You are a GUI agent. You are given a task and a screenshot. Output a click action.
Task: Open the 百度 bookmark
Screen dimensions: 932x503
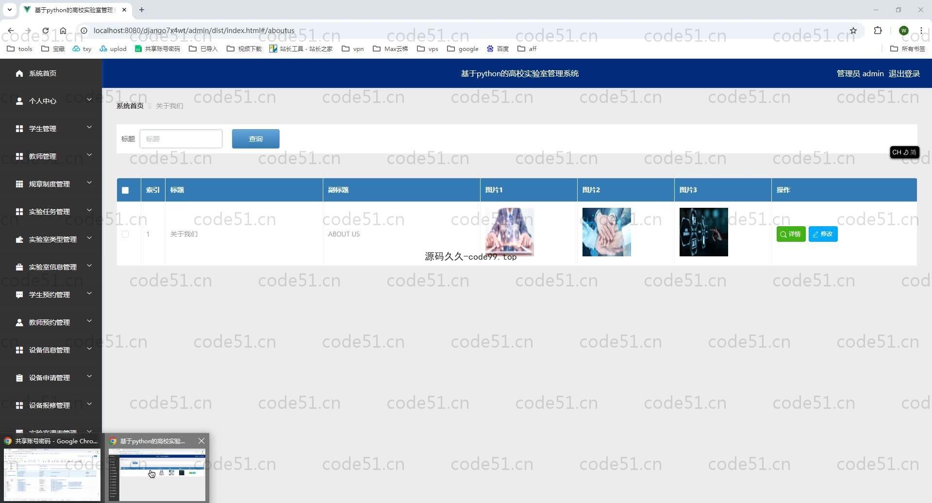click(498, 49)
